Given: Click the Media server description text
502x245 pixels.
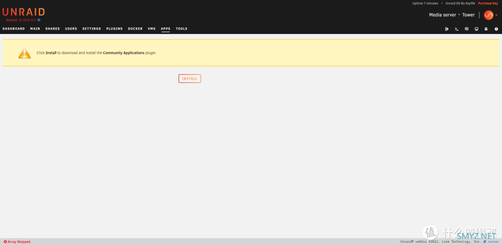Looking at the screenshot, I should (x=443, y=15).
